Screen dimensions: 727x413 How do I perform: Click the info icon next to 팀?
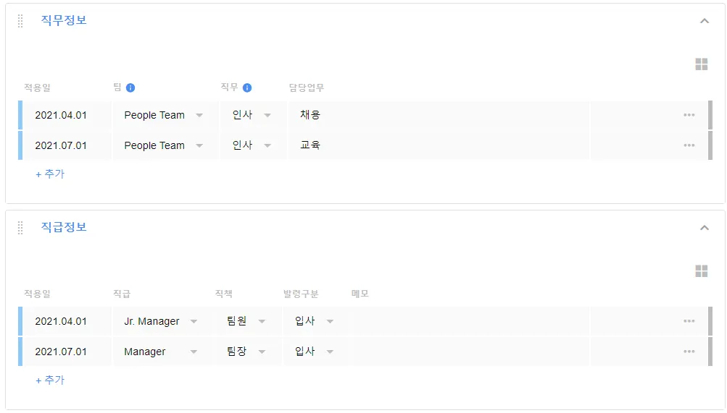[x=130, y=88]
